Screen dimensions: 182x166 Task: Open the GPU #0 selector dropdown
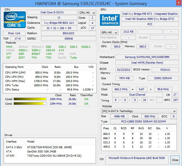[109, 32]
